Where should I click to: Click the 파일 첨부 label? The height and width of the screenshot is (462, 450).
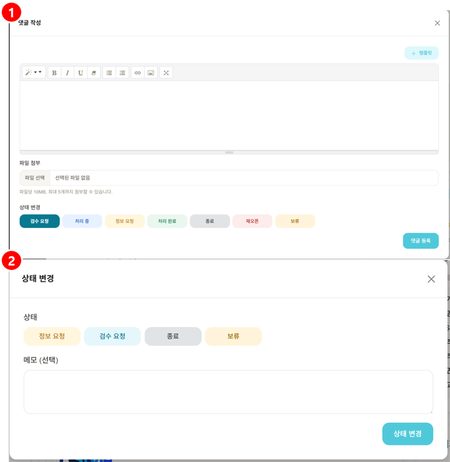[x=29, y=163]
